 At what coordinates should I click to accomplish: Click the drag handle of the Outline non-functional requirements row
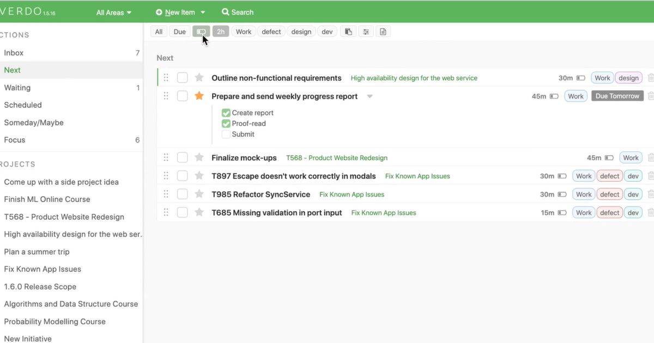click(166, 78)
